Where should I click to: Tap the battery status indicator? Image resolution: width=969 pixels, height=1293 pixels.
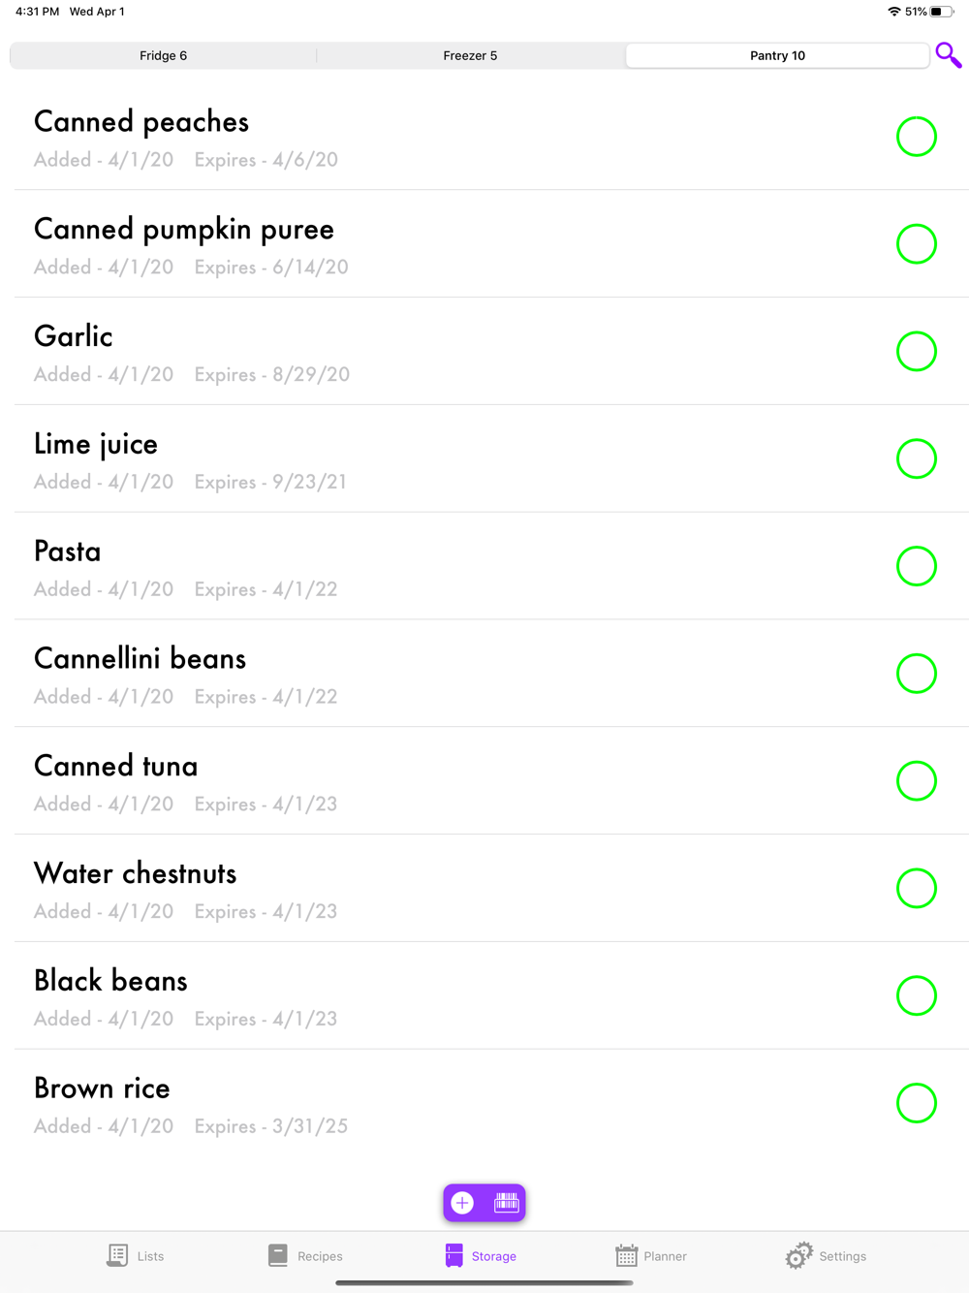tap(941, 12)
